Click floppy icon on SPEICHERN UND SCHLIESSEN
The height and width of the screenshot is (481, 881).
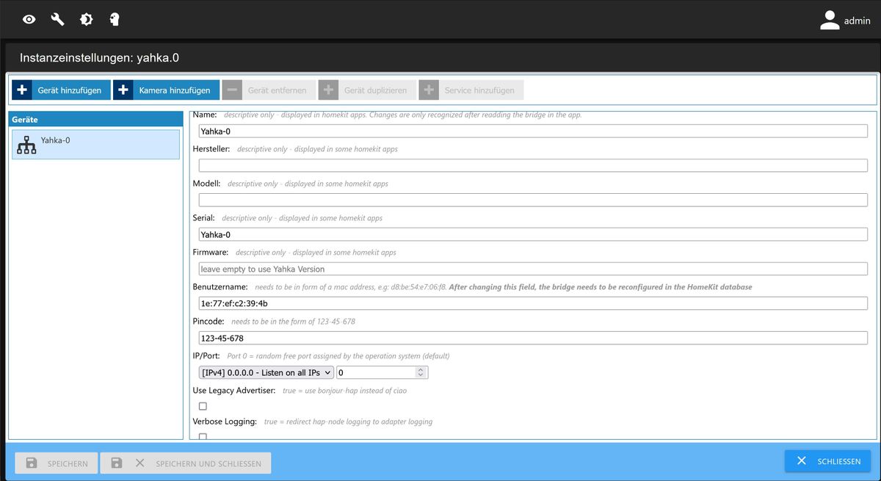[x=116, y=463]
